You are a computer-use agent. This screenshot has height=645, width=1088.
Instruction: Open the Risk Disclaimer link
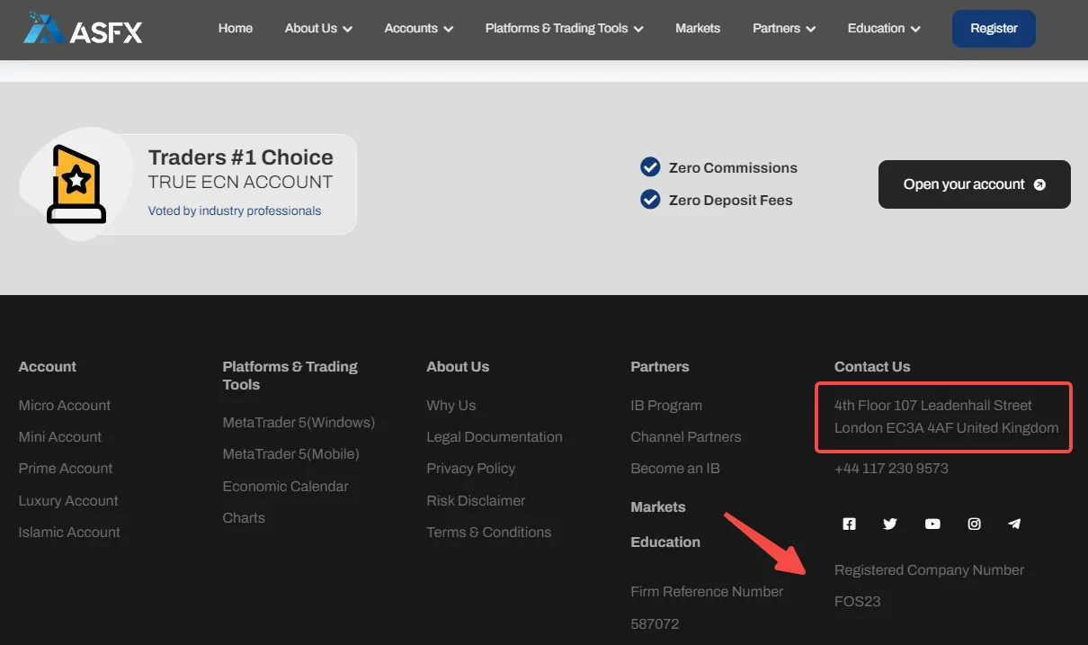point(476,501)
